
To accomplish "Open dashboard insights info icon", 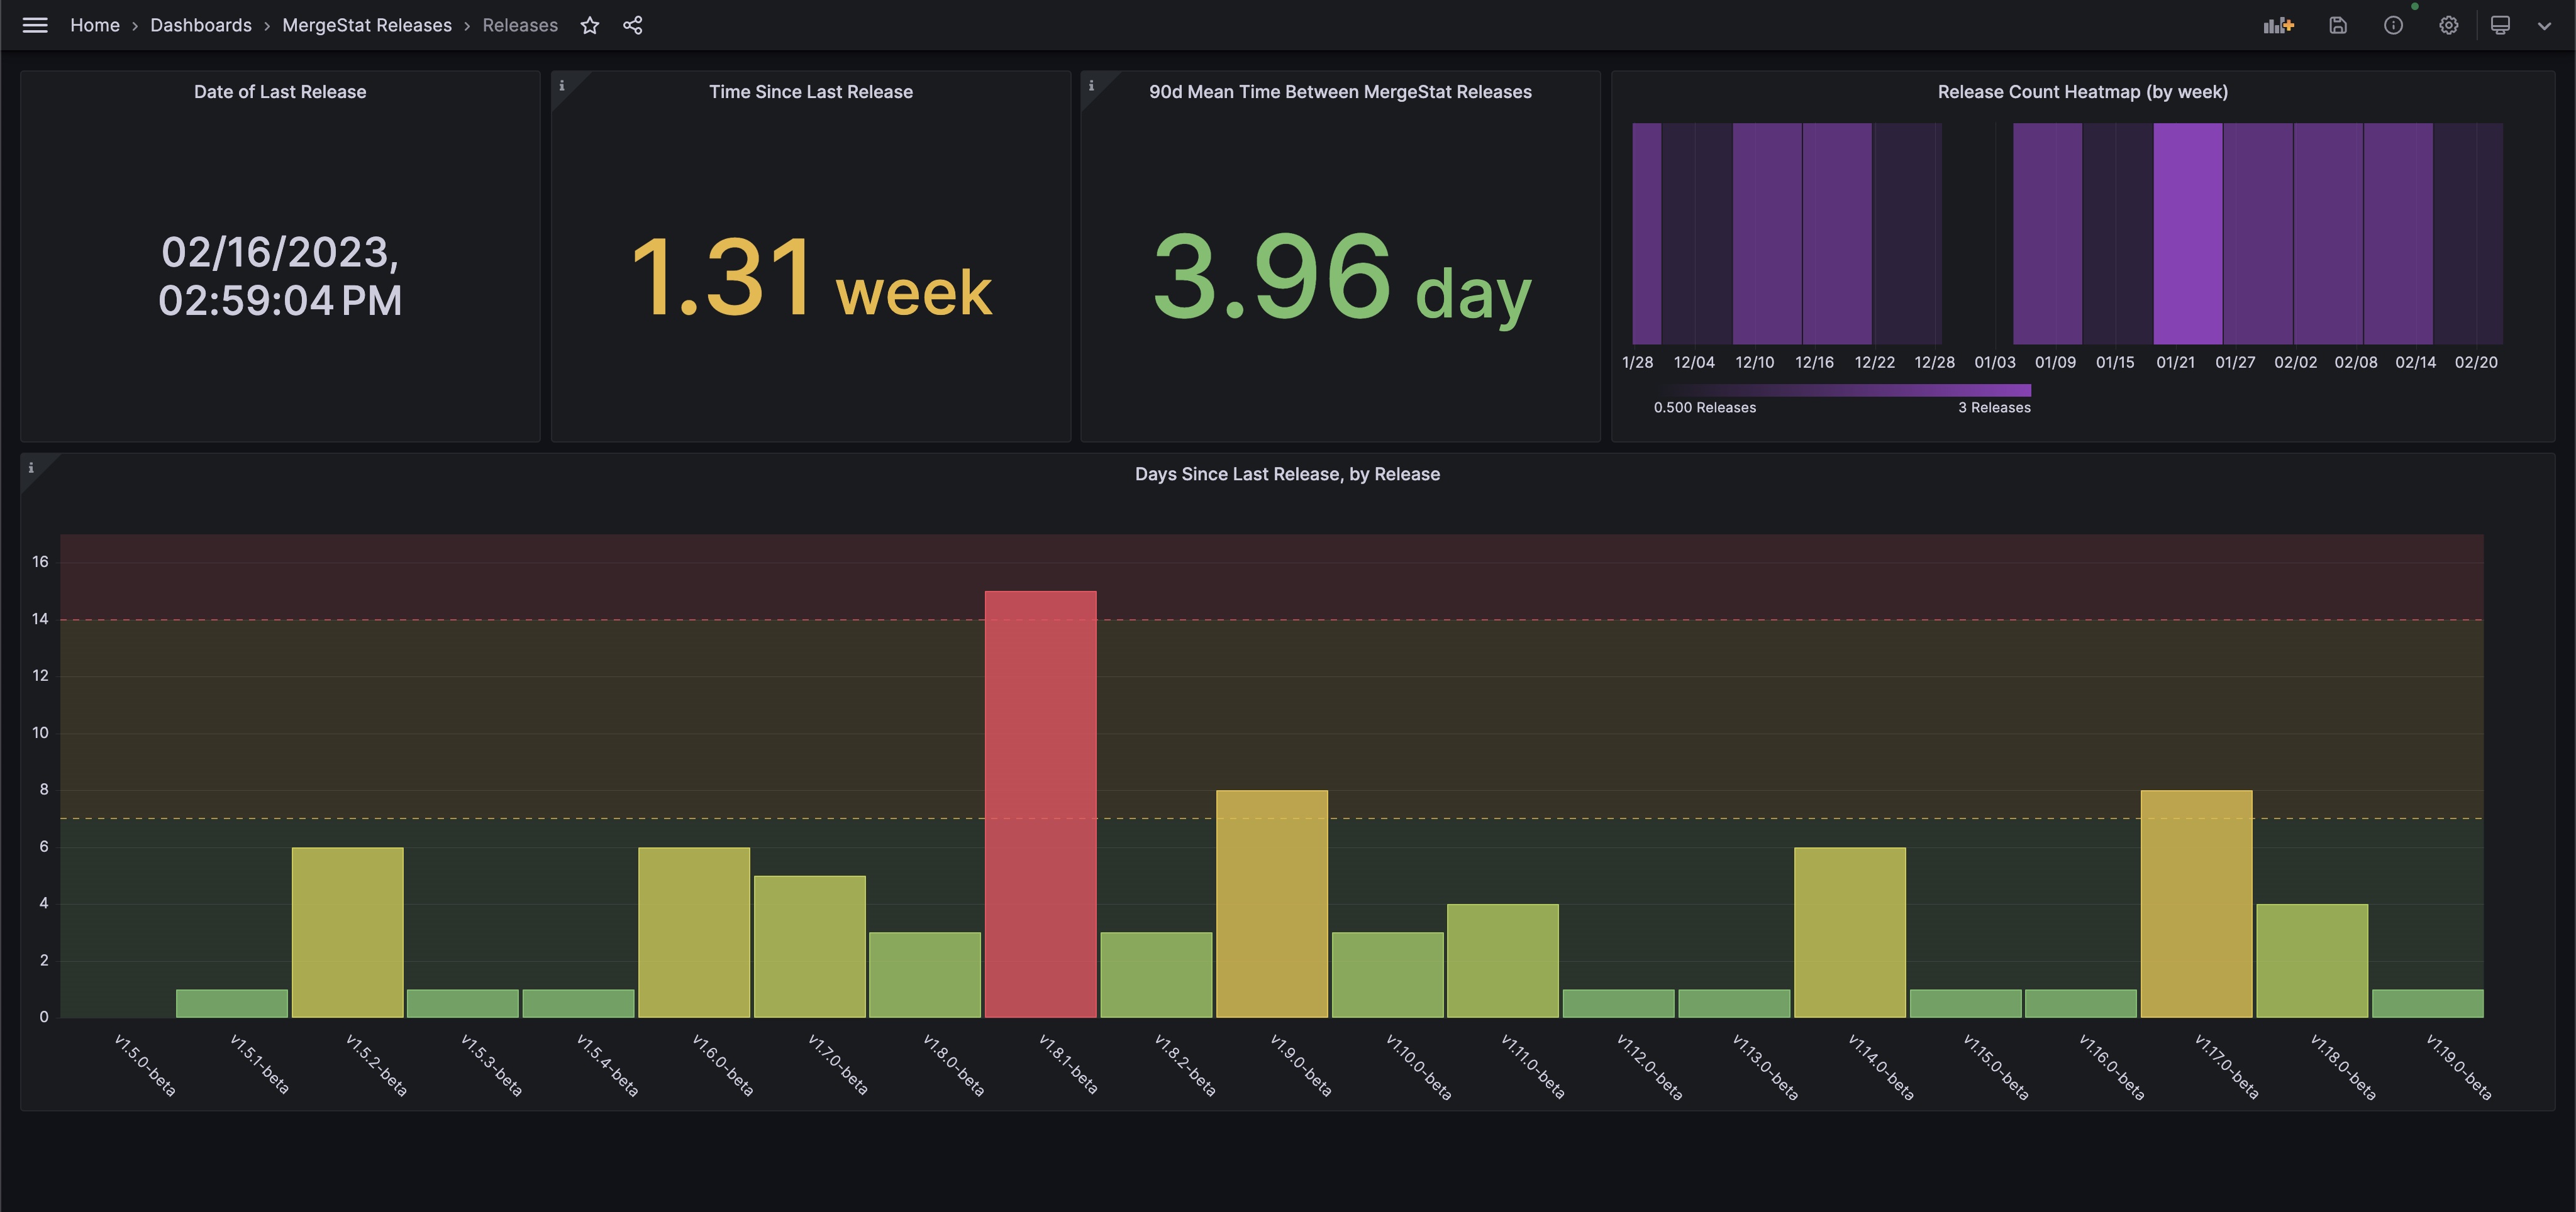I will [x=2393, y=25].
